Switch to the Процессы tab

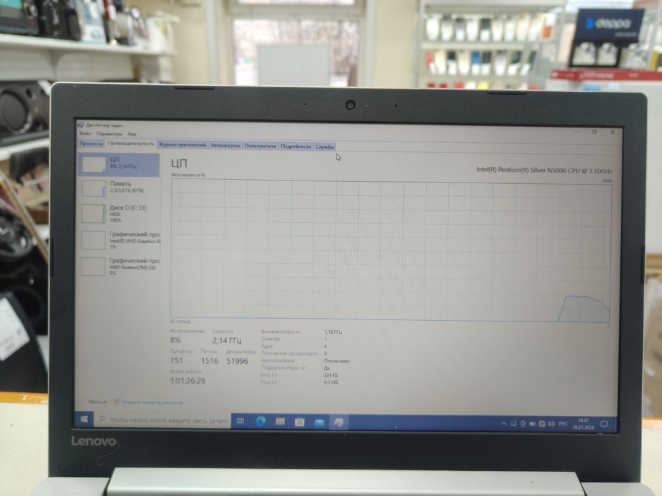(x=91, y=144)
